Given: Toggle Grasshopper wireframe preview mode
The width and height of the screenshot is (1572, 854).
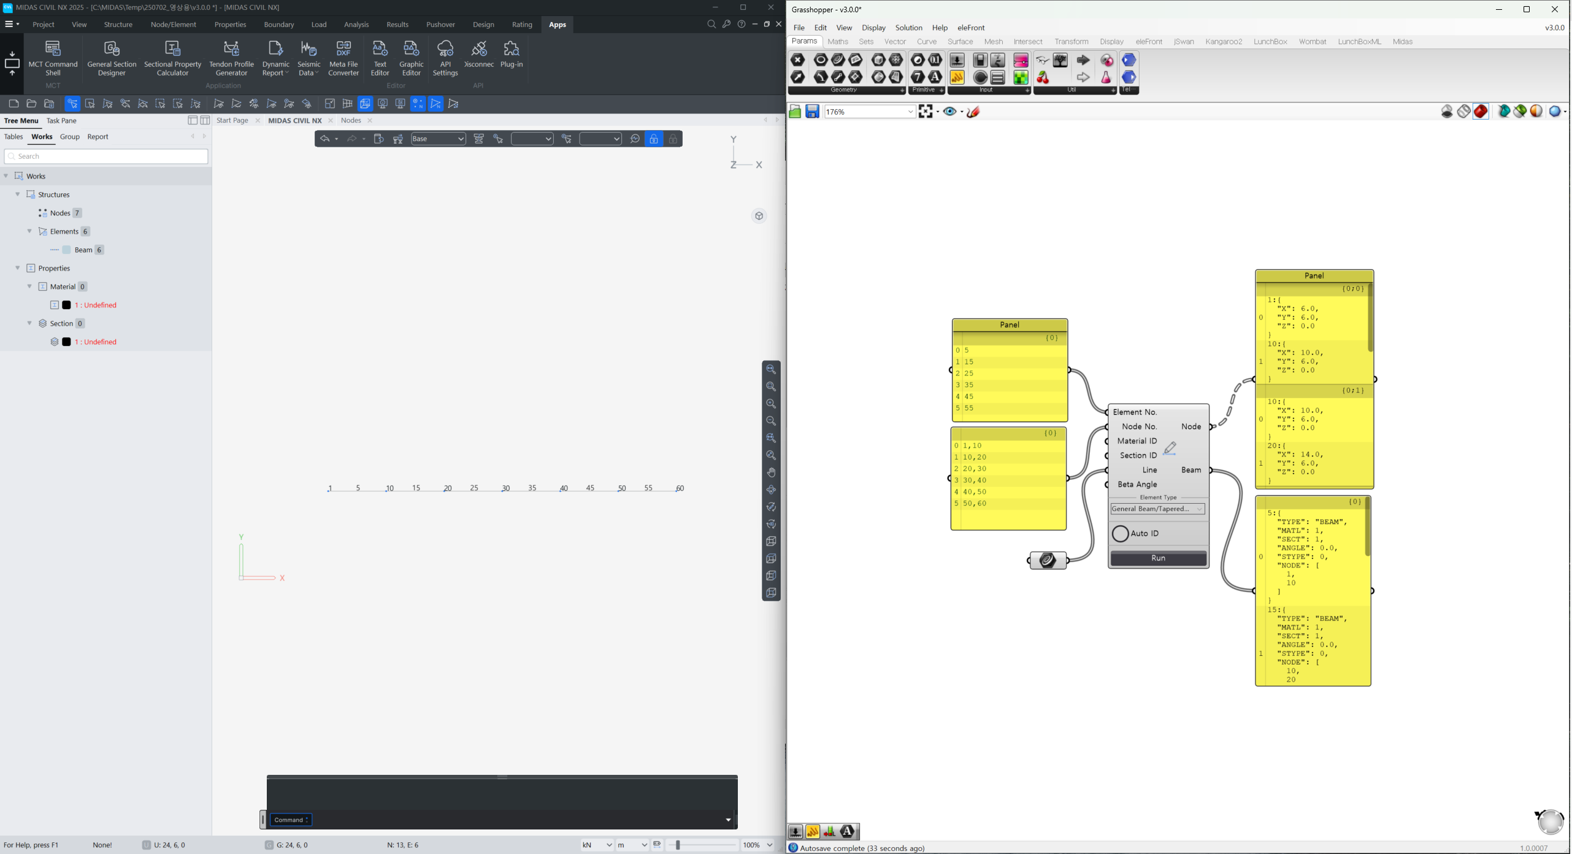Looking at the screenshot, I should tap(1464, 112).
